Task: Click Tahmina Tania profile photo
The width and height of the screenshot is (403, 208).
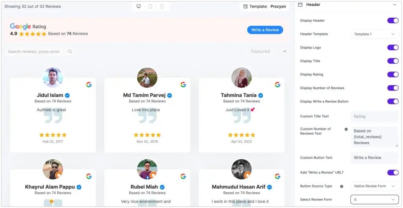Action: tap(242, 77)
